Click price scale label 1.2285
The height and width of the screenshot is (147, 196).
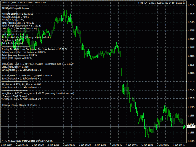[191, 22]
